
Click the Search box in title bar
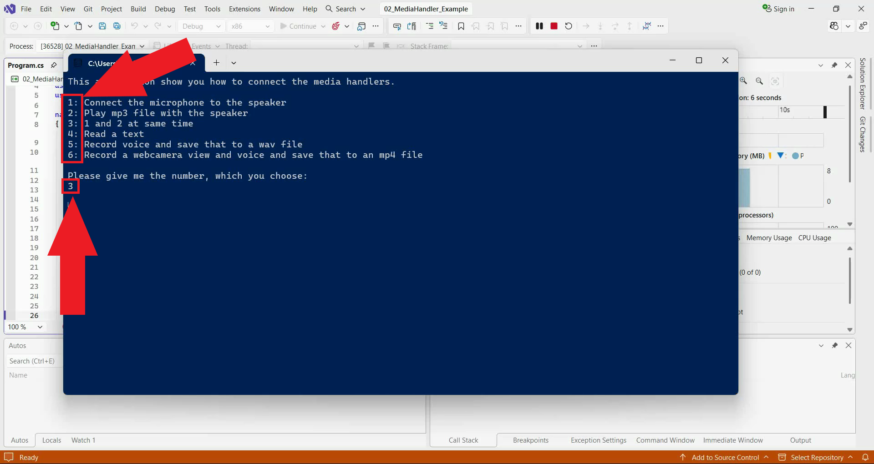pyautogui.click(x=346, y=9)
